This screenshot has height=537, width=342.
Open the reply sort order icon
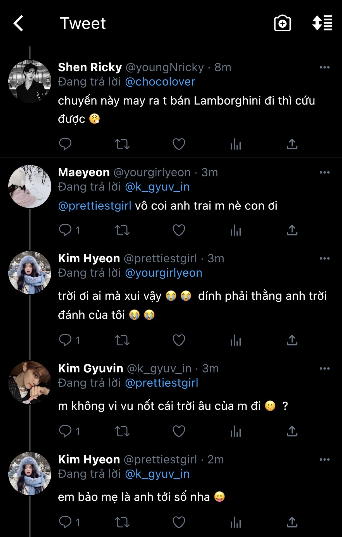(322, 23)
